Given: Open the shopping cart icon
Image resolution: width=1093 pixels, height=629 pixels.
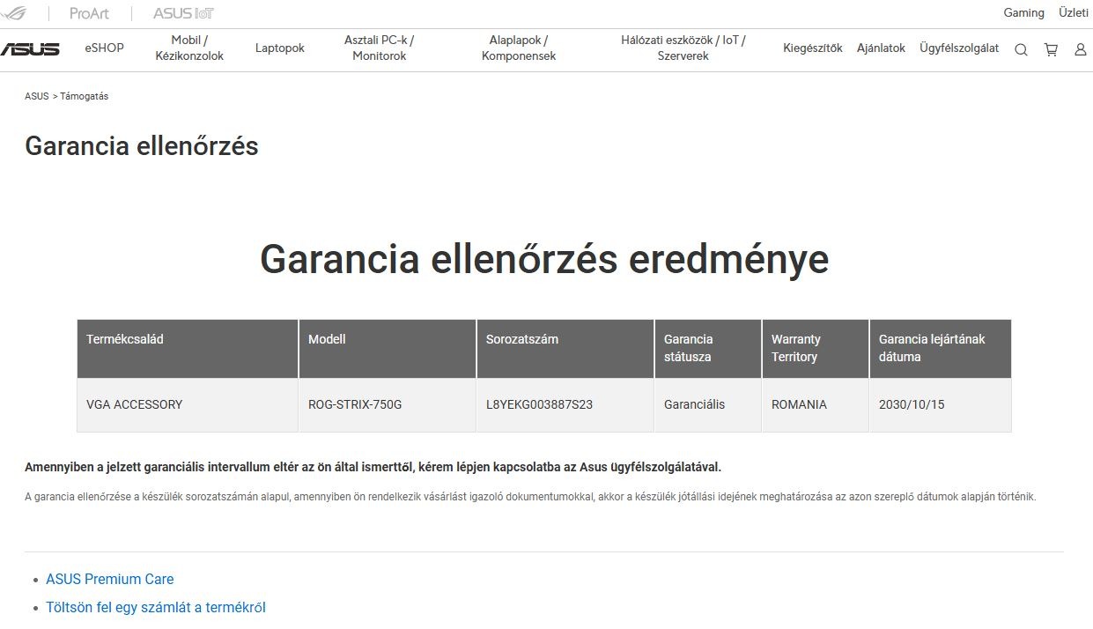Looking at the screenshot, I should click(x=1051, y=49).
